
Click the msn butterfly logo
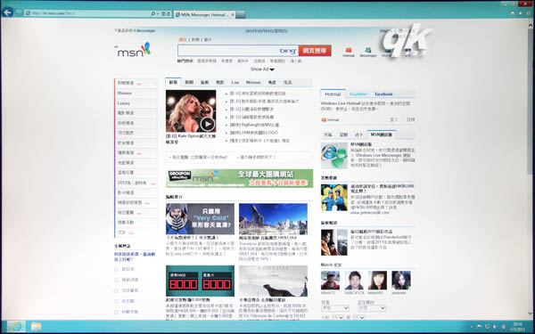[134, 50]
